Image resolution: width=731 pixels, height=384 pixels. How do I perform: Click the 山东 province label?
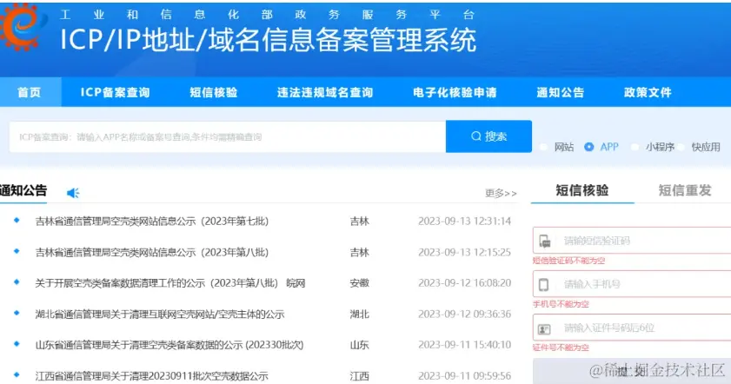(360, 345)
